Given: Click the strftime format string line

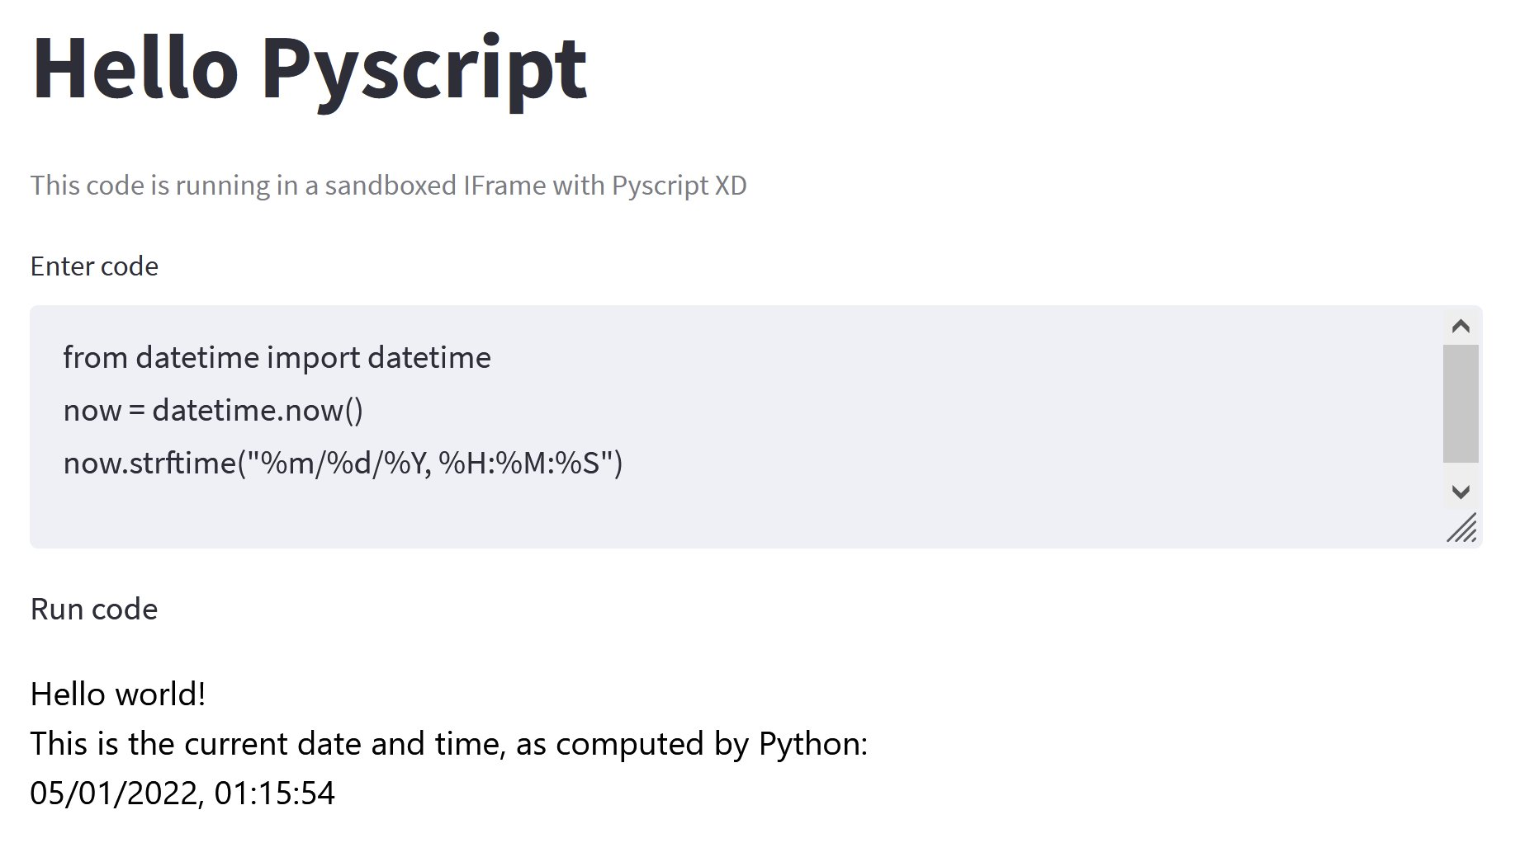Looking at the screenshot, I should pos(343,463).
